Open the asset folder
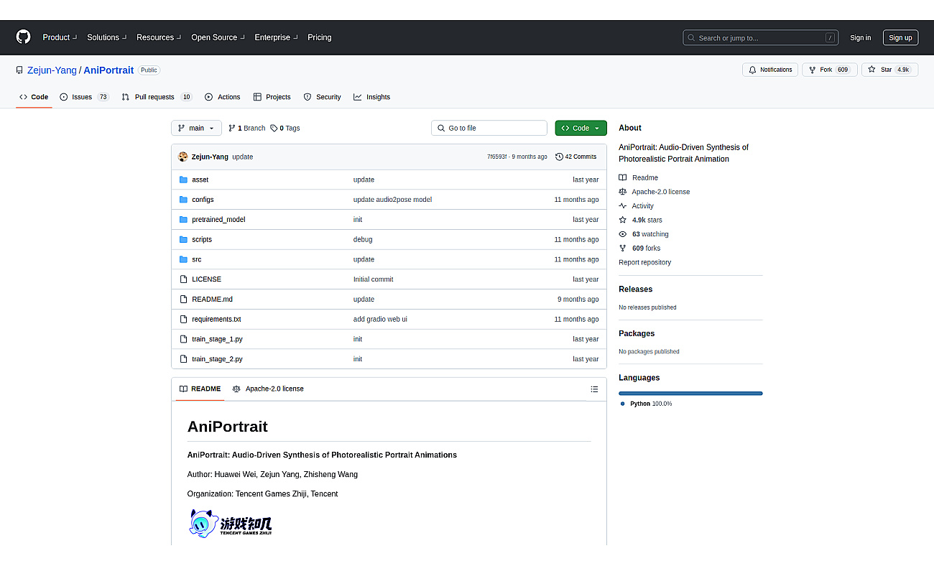Image resolution: width=934 pixels, height=566 pixels. click(200, 180)
